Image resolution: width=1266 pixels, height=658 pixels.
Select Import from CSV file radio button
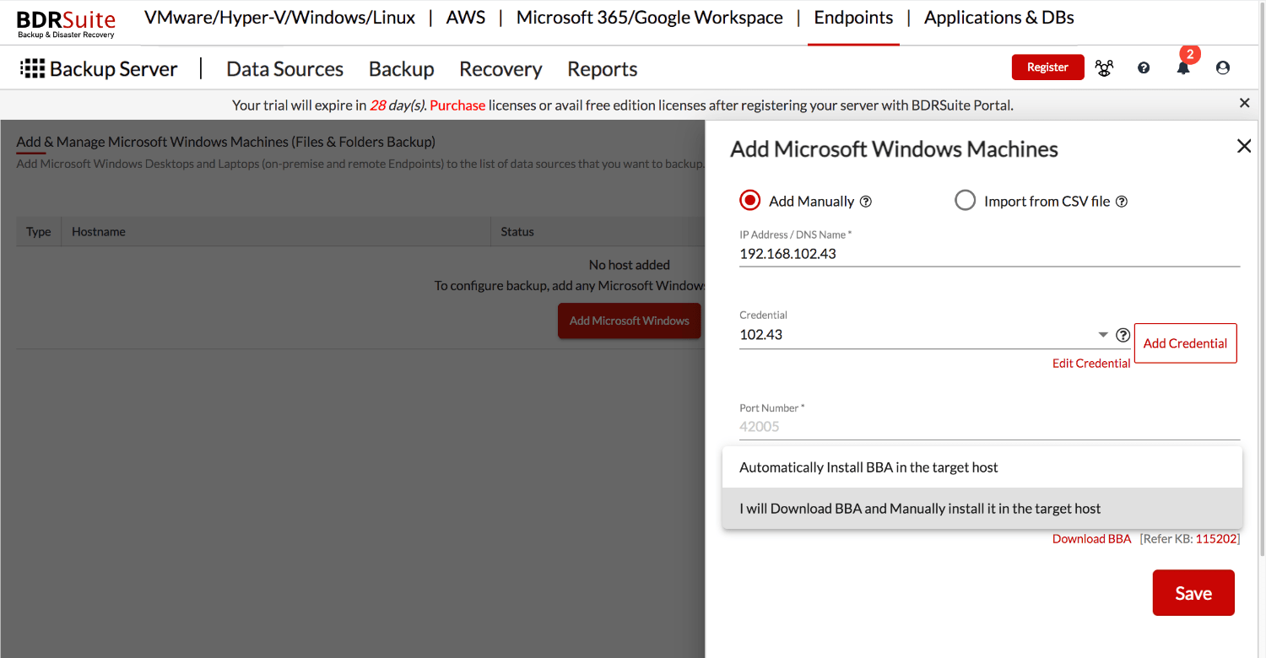(965, 201)
